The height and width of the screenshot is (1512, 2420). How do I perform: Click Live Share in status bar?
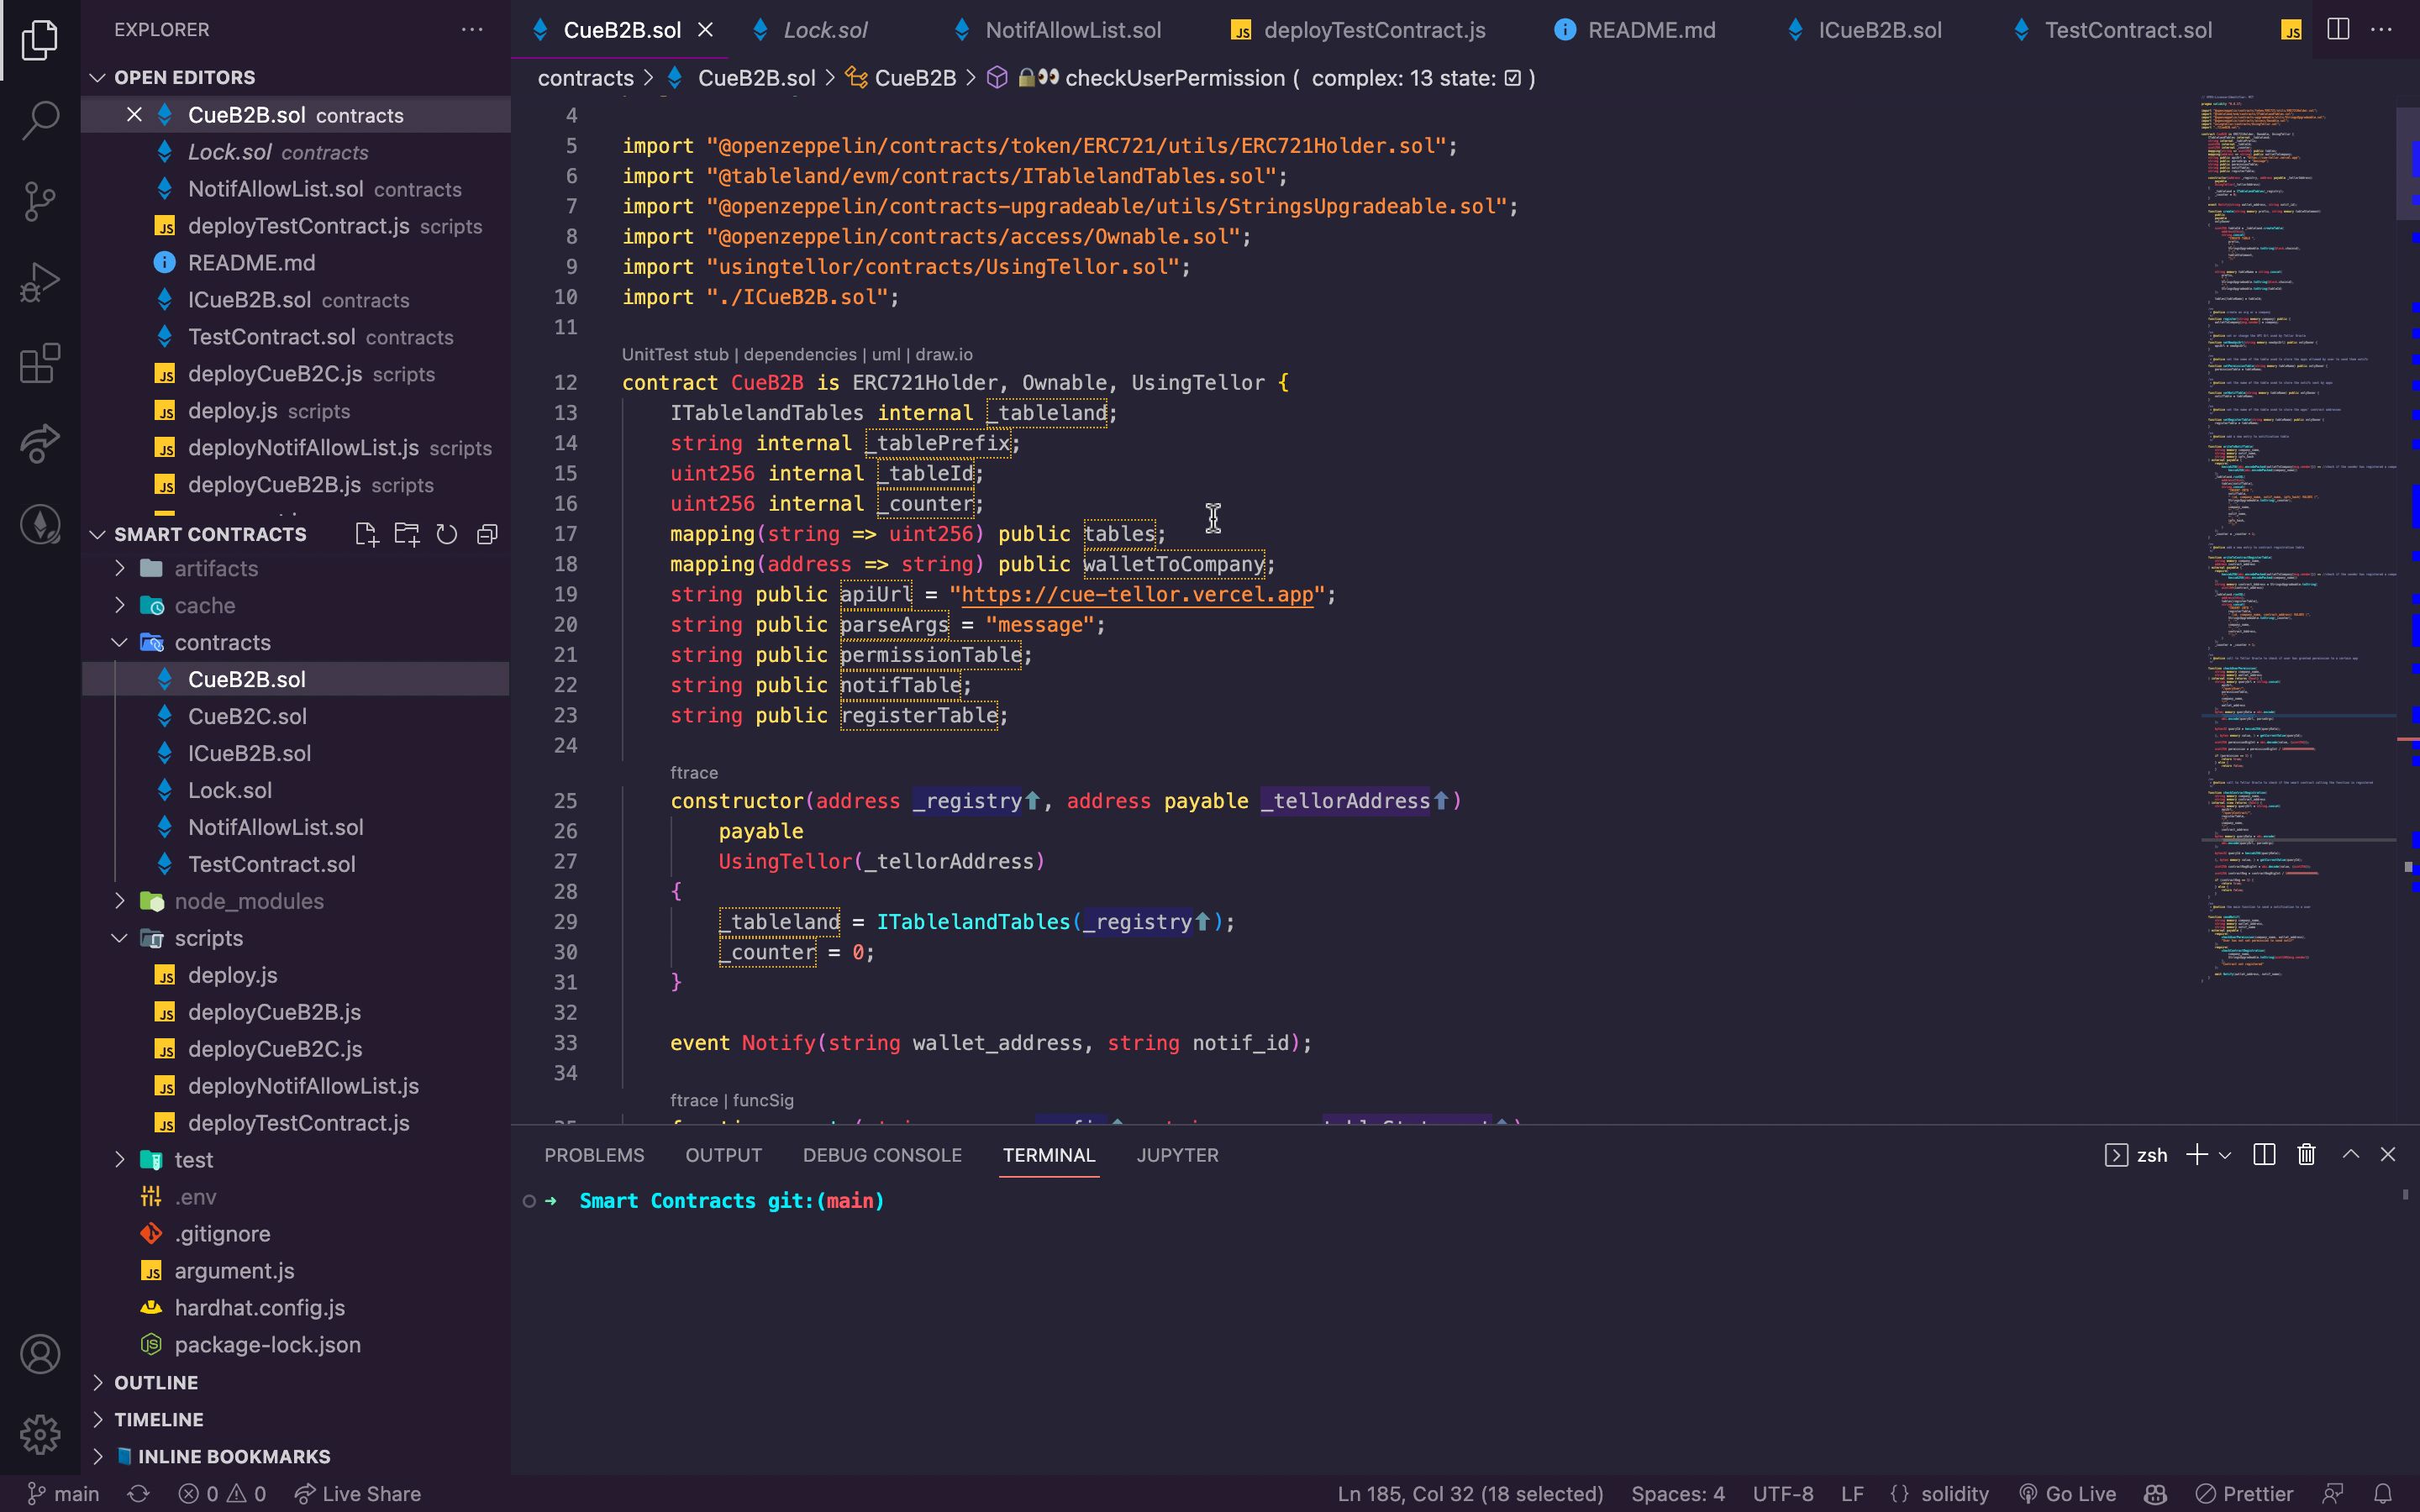coord(358,1493)
